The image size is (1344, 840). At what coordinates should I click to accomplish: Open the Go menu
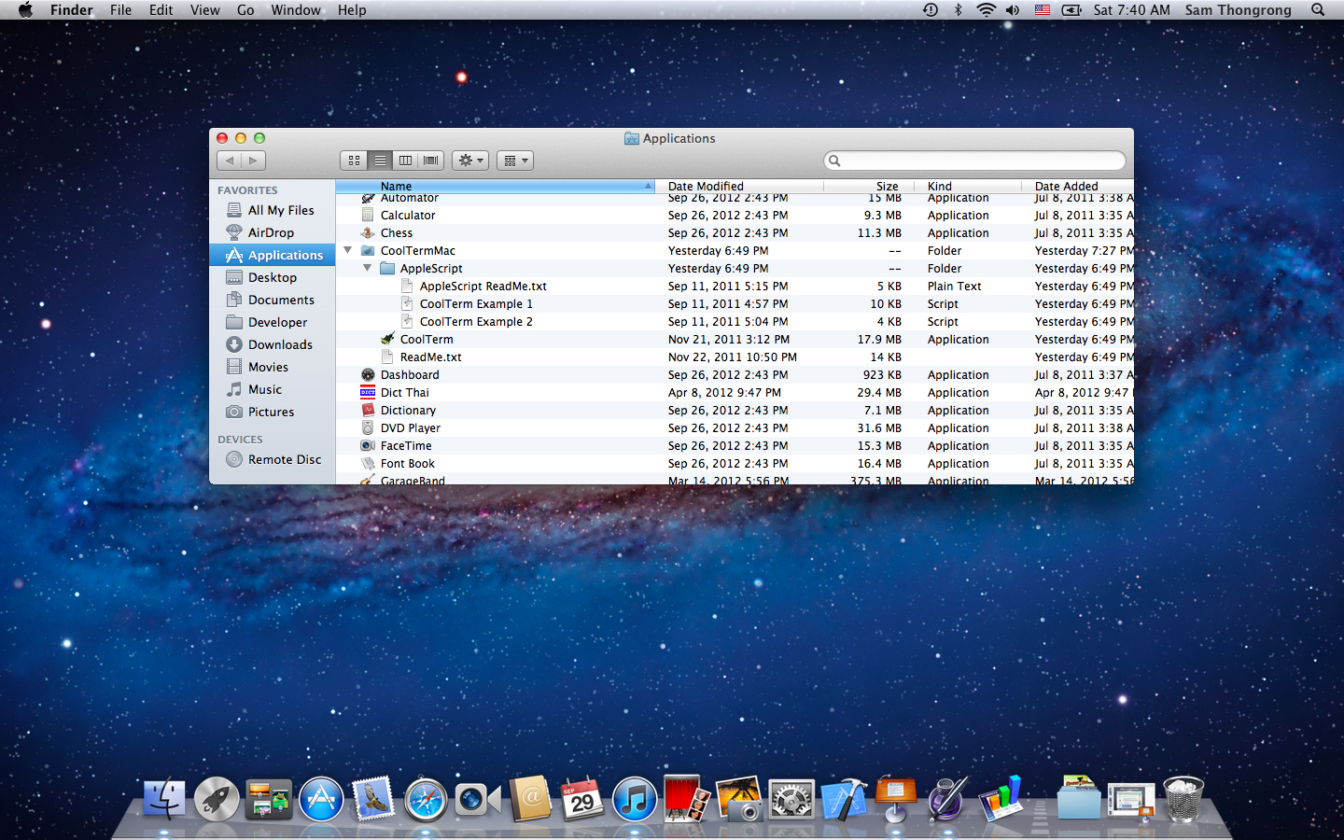click(x=245, y=9)
